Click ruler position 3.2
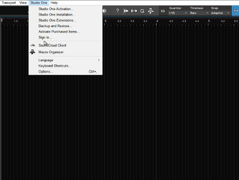 [x=119, y=21]
